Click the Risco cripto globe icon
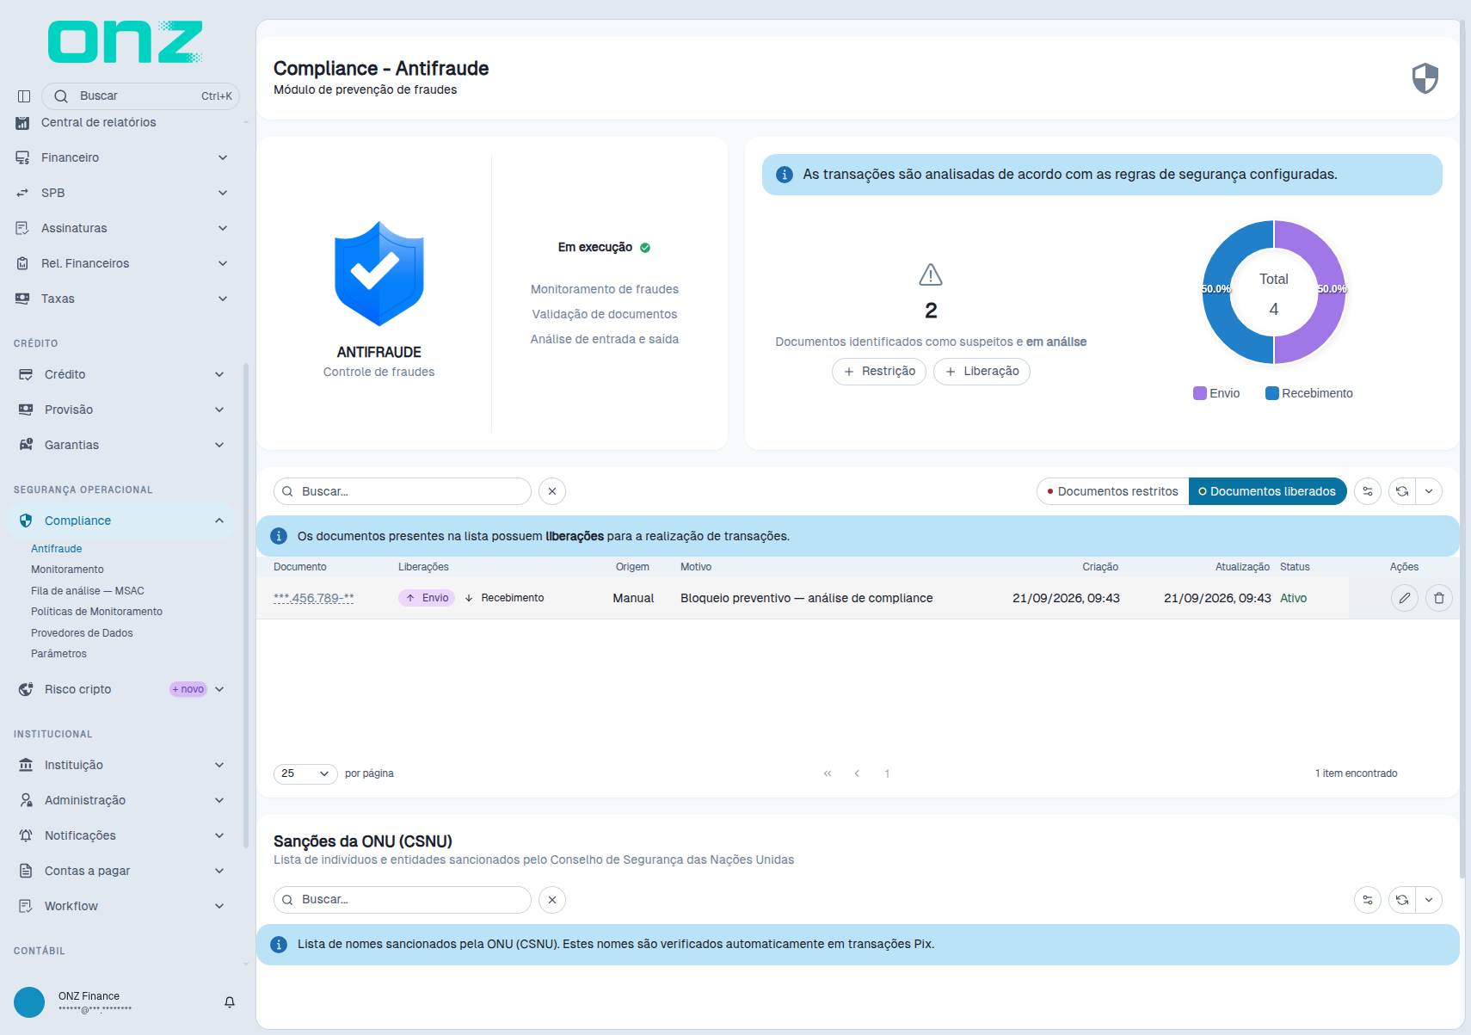The image size is (1471, 1035). [26, 689]
